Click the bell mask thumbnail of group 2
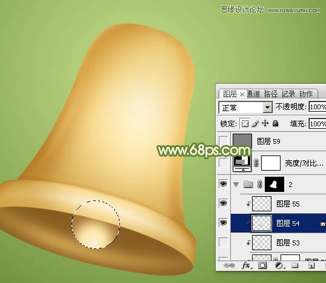This screenshot has height=283, width=326. pos(274,185)
